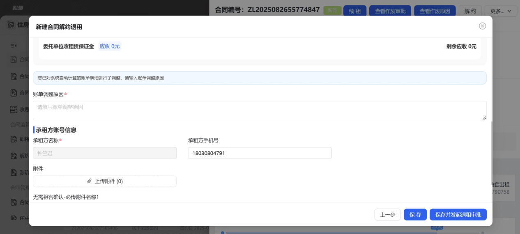Image resolution: width=520 pixels, height=234 pixels.
Task: Click the 续租 button
Action: [355, 11]
